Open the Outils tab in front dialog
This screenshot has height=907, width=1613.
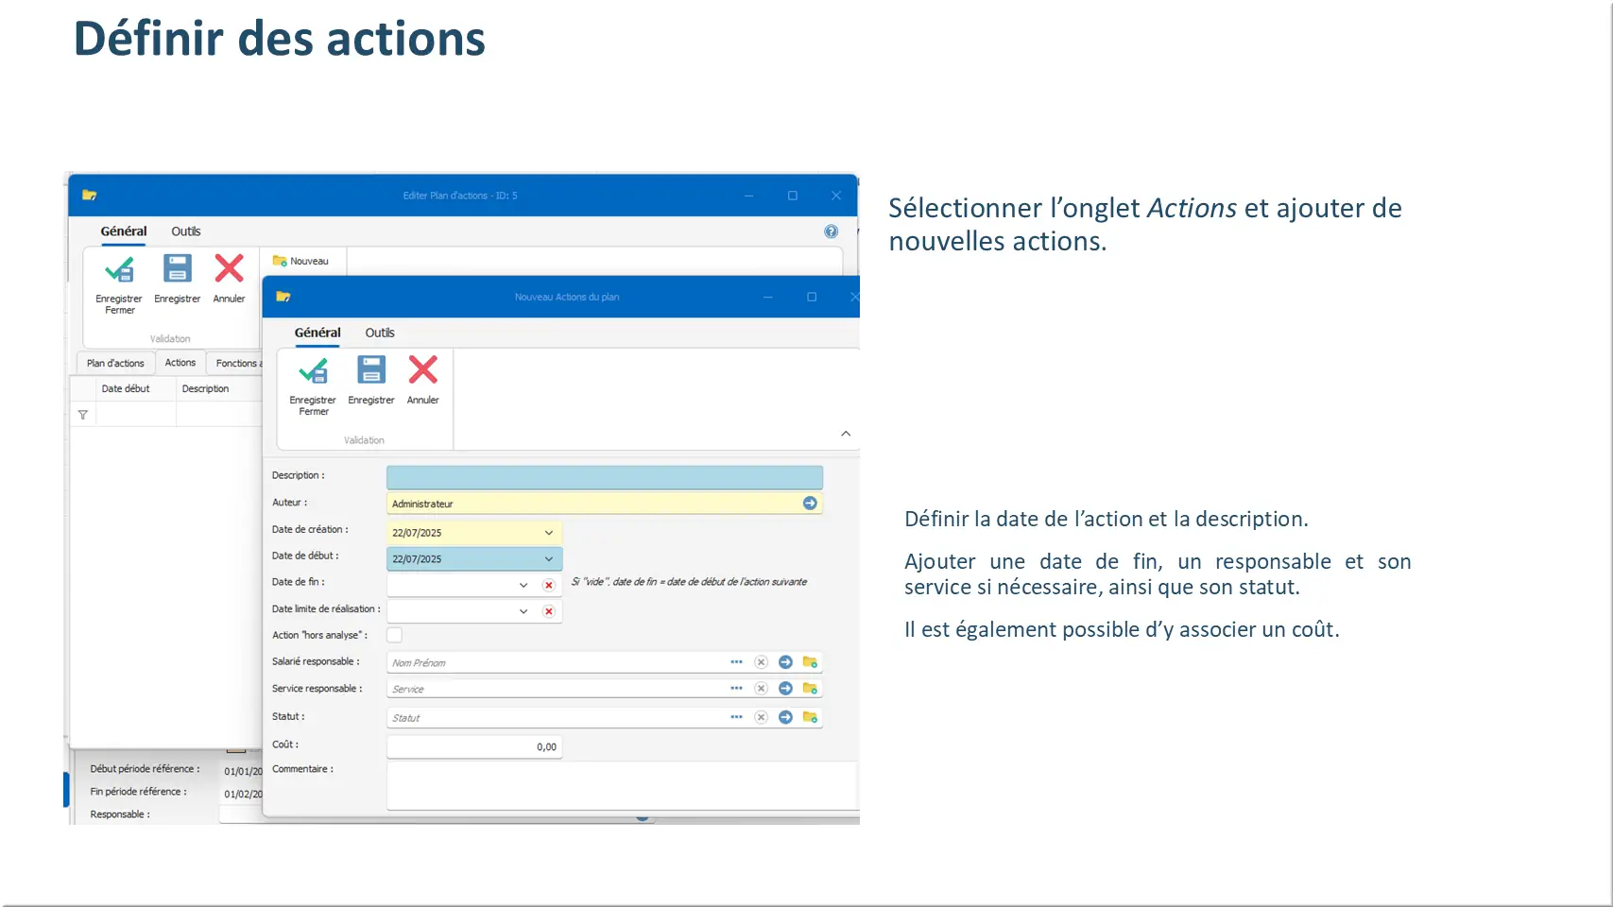coord(380,333)
